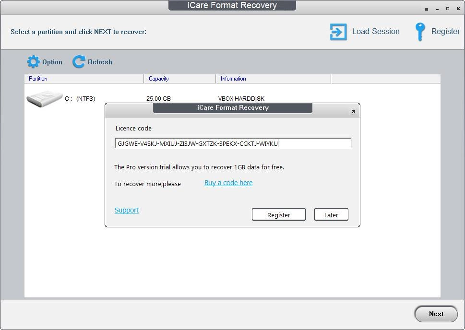Click the blue key Register icon

420,32
